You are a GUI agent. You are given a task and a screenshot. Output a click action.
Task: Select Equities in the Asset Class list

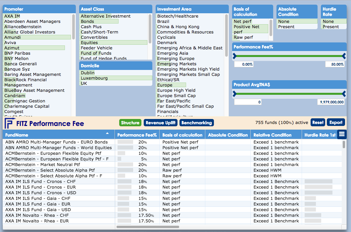89,43
